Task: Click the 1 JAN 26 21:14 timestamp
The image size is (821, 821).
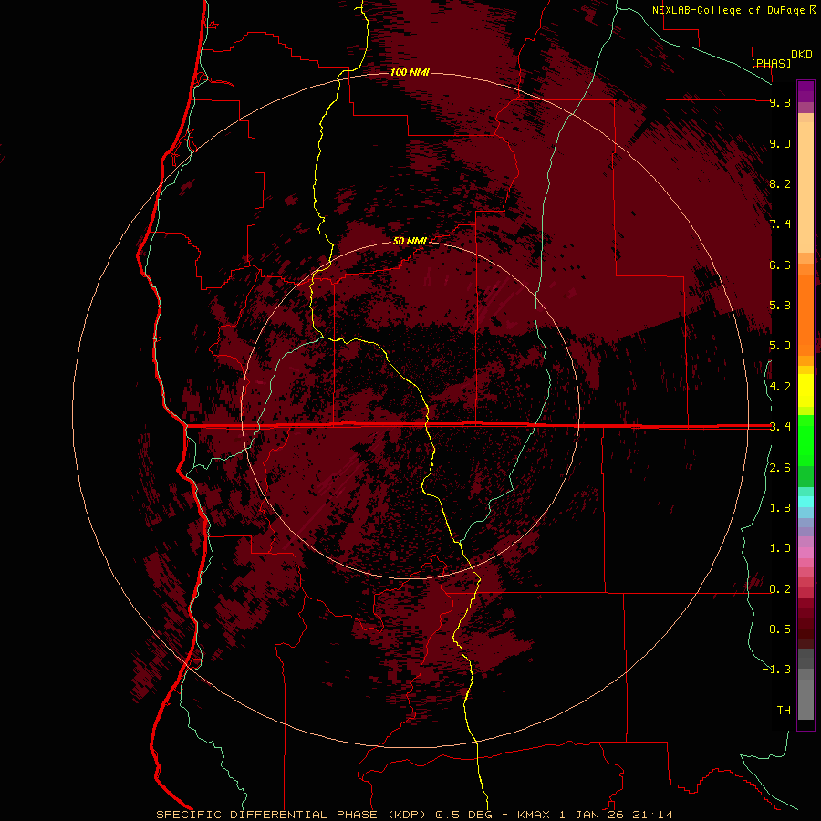Action: tap(616, 815)
